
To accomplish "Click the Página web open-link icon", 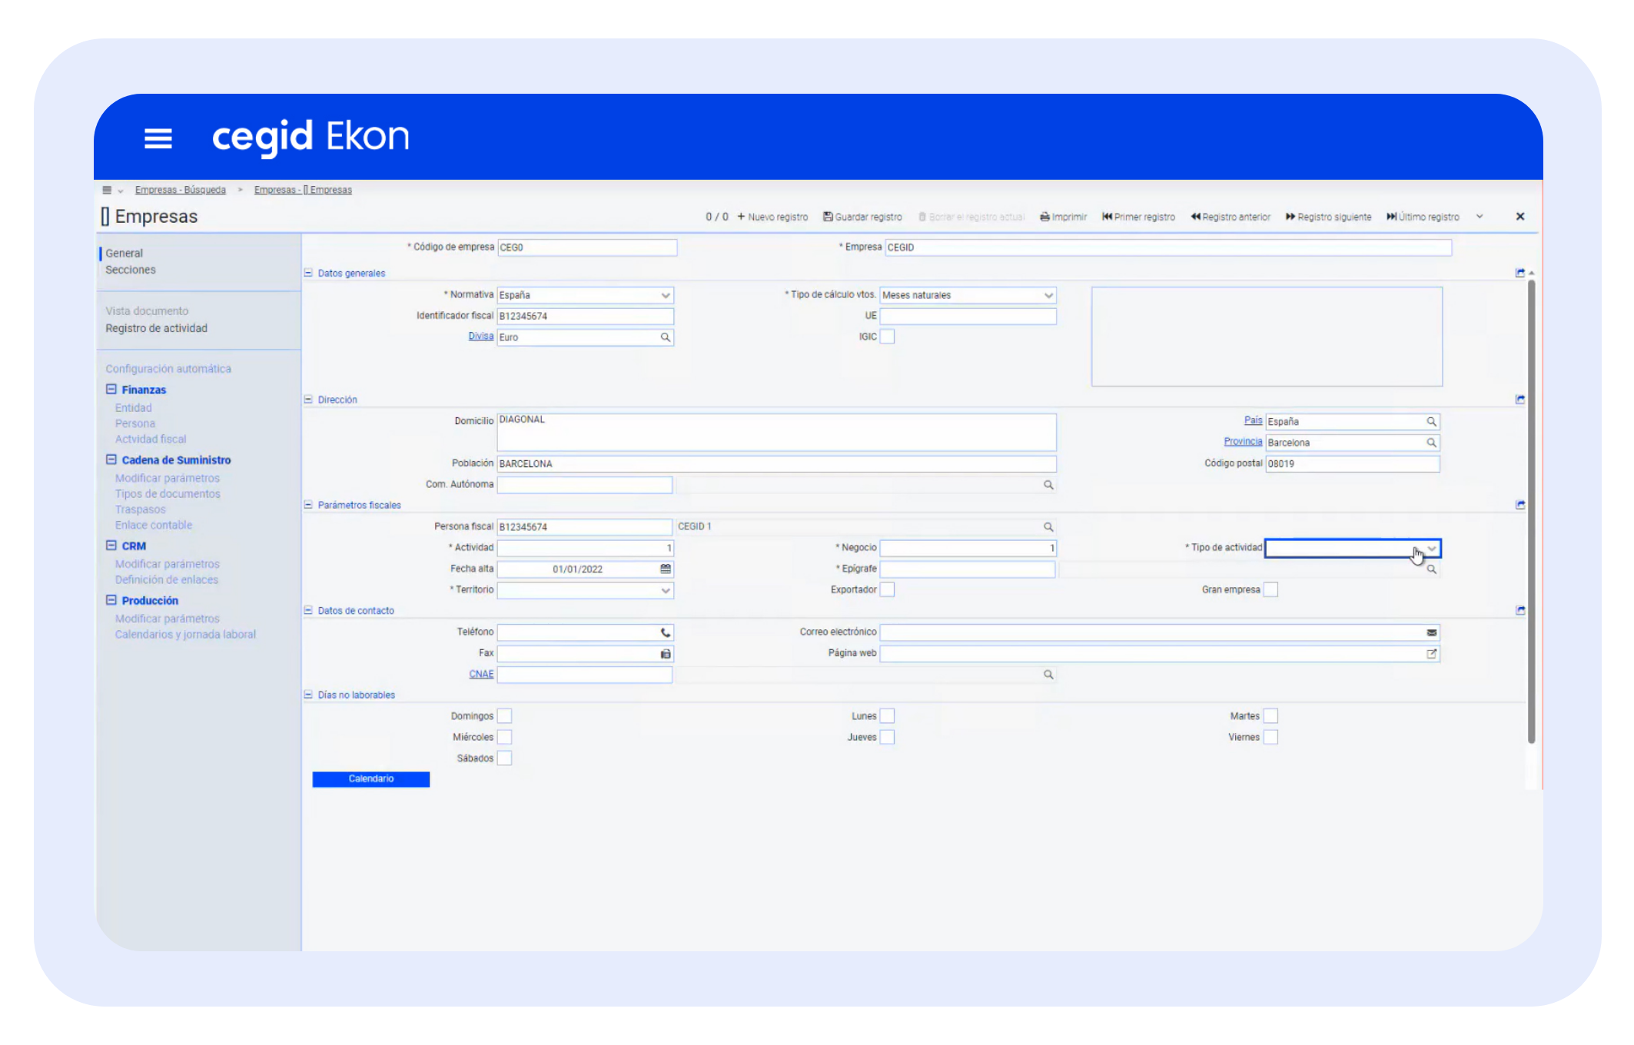I will (x=1431, y=653).
